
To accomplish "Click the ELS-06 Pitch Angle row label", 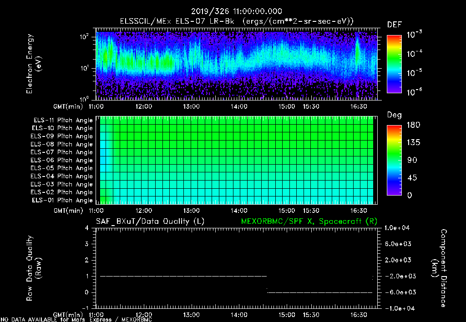I will (x=62, y=160).
